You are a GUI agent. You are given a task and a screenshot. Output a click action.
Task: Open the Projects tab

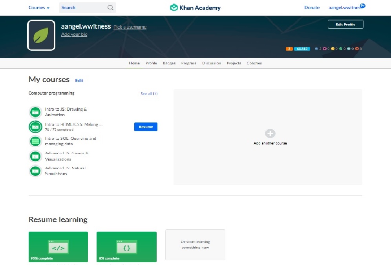tap(234, 63)
